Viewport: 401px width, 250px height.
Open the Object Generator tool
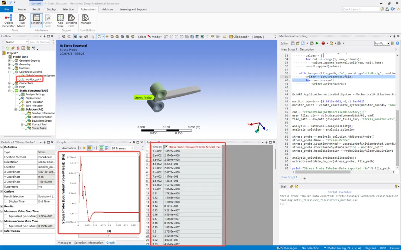point(9,21)
